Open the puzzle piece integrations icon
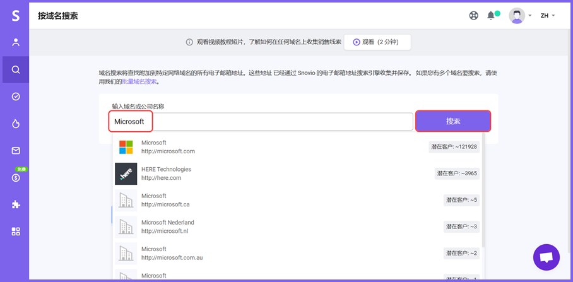Image resolution: width=573 pixels, height=282 pixels. coord(16,204)
